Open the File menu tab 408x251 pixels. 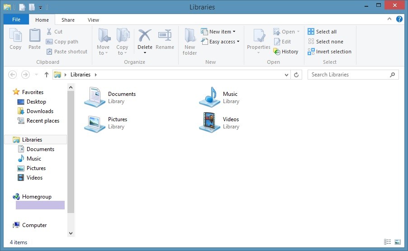tap(16, 20)
